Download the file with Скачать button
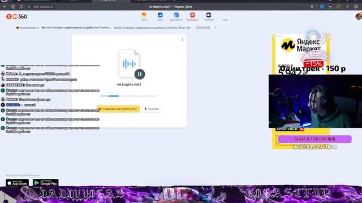Screen dimensions: 362x203 pos(152,109)
